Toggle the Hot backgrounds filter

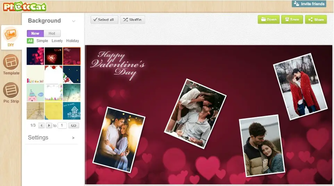(x=52, y=33)
